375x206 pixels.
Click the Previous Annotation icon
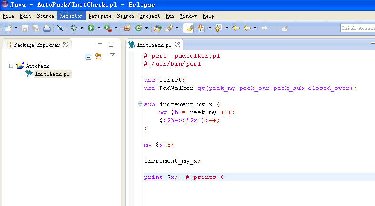218,29
